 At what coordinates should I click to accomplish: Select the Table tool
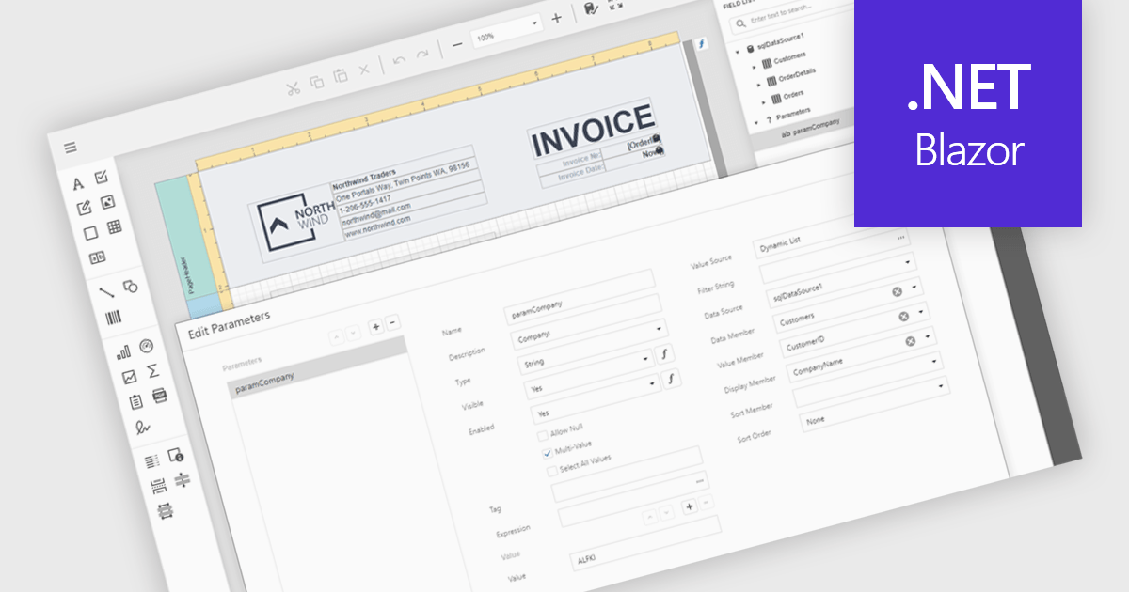pyautogui.click(x=114, y=226)
